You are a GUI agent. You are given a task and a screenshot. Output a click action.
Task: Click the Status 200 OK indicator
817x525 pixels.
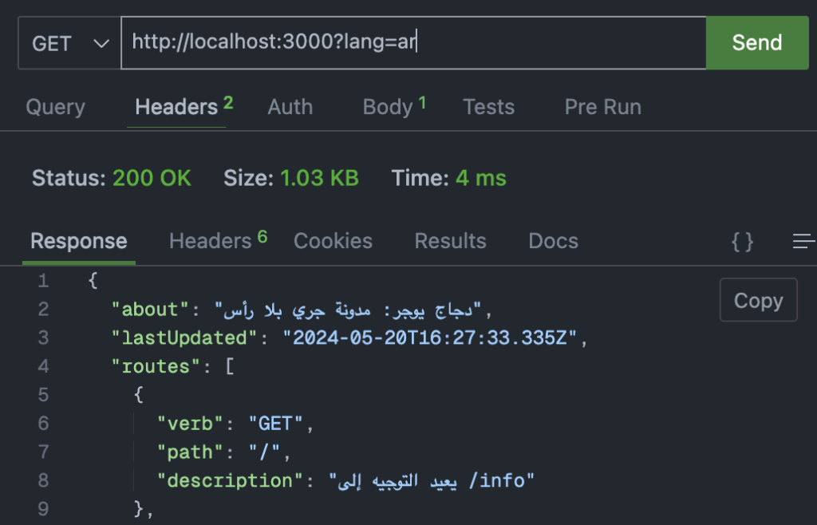point(112,178)
